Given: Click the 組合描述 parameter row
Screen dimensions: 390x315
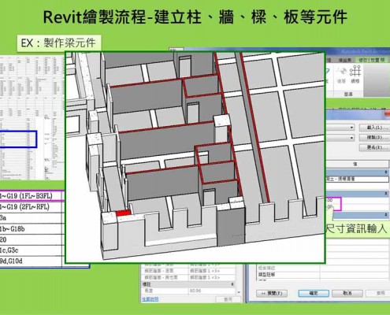Looking at the screenshot, I should click(322, 268).
